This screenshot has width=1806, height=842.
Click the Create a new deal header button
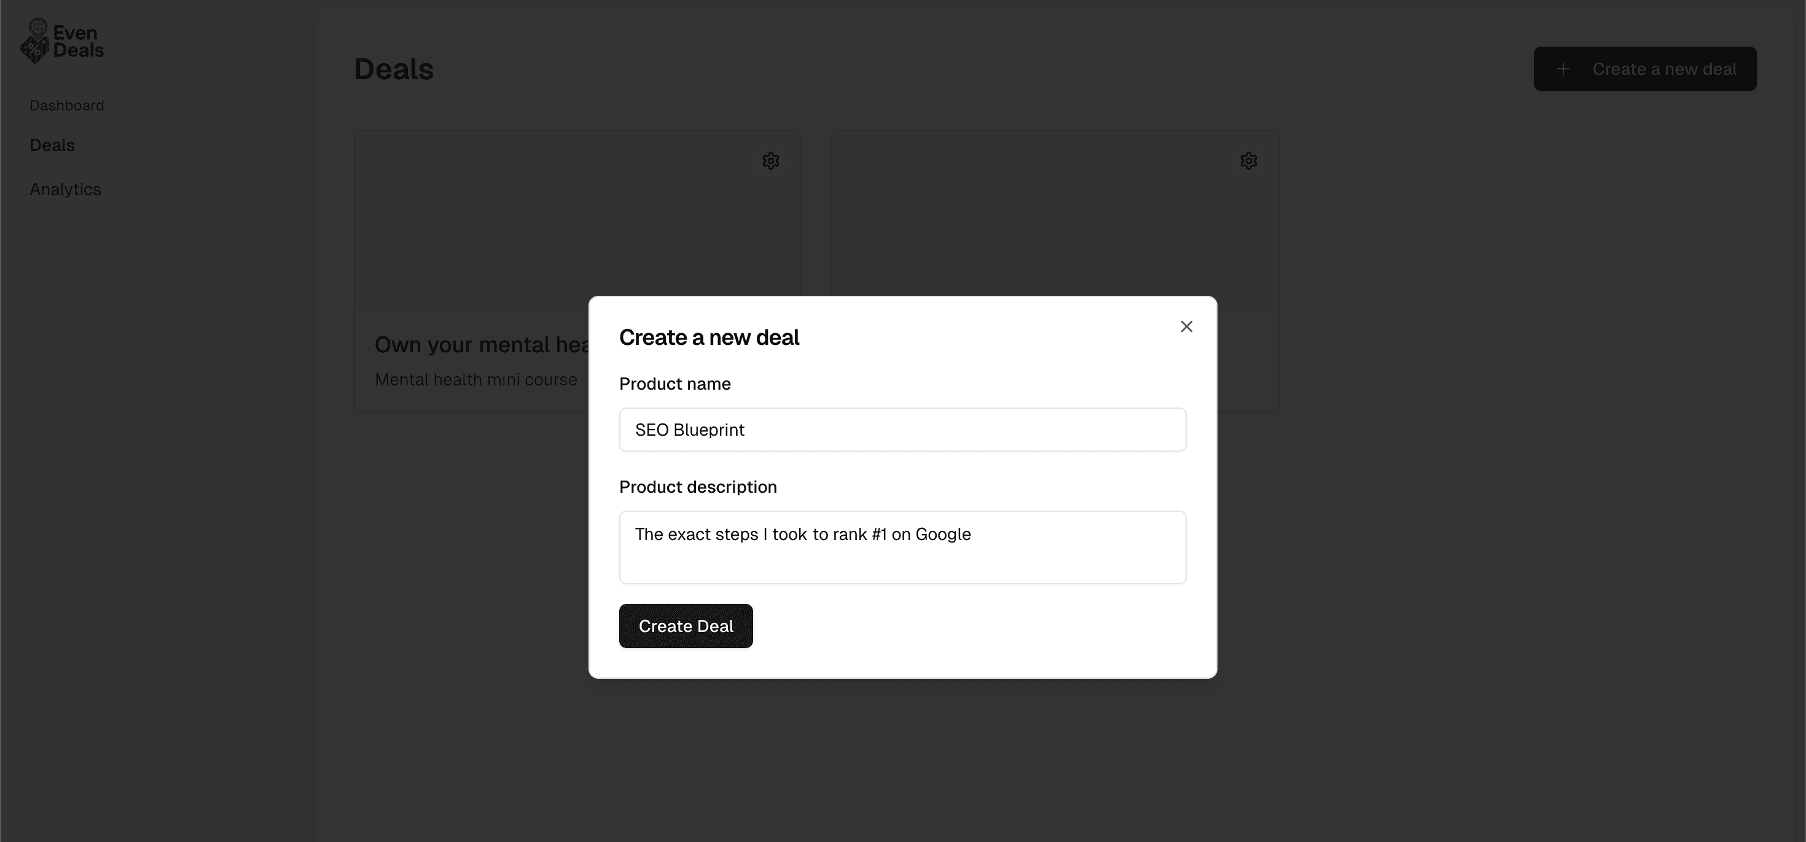click(x=1645, y=69)
